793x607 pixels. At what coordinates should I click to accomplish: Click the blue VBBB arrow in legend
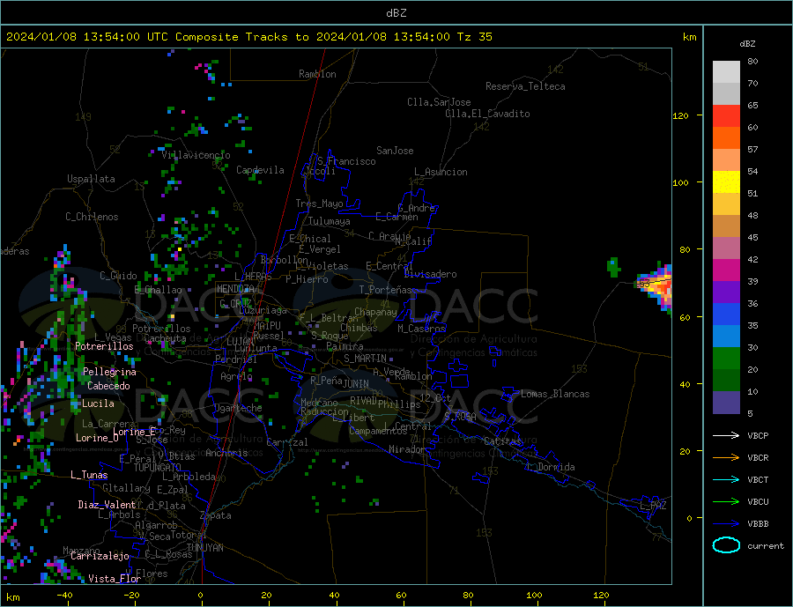(728, 523)
